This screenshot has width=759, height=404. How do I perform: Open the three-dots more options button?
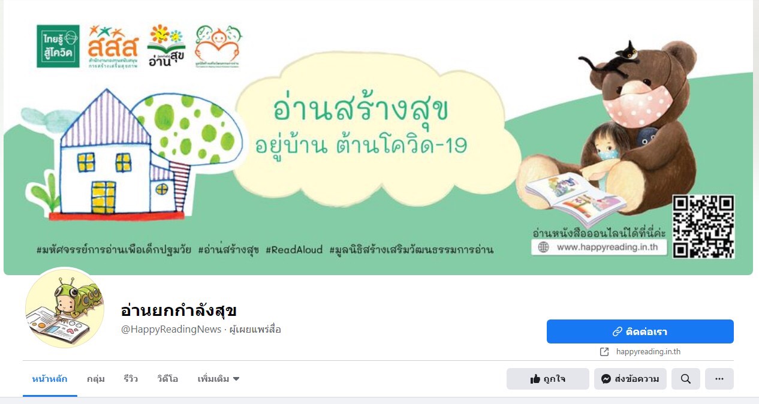point(719,379)
